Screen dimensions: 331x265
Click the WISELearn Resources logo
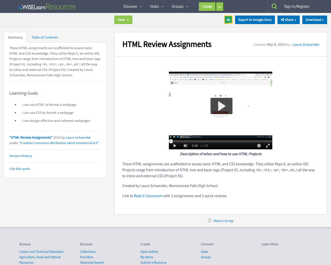pyautogui.click(x=47, y=6)
